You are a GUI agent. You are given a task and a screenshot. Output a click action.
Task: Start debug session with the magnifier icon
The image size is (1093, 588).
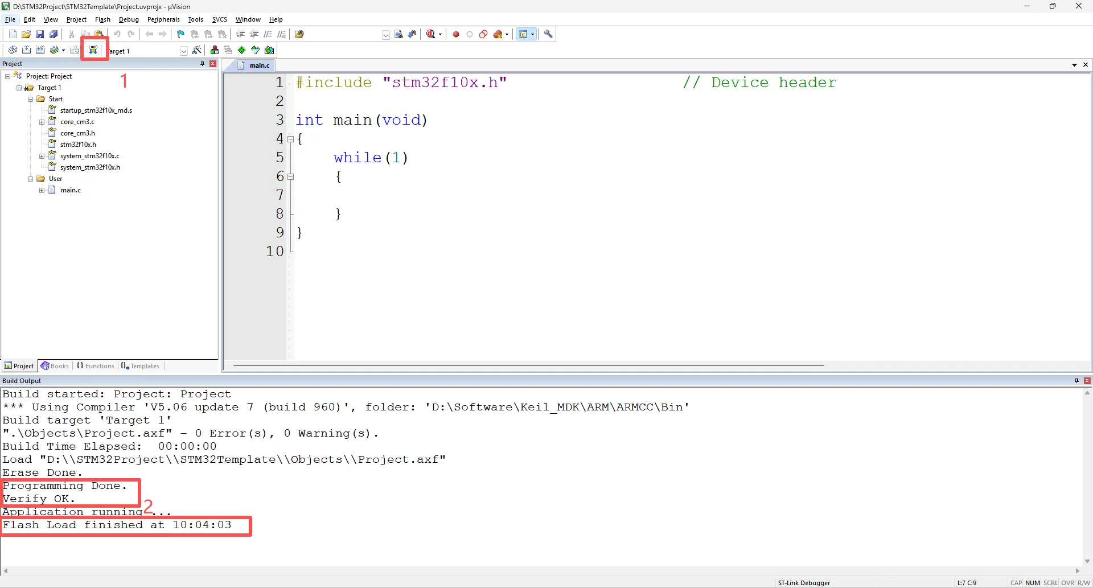431,34
